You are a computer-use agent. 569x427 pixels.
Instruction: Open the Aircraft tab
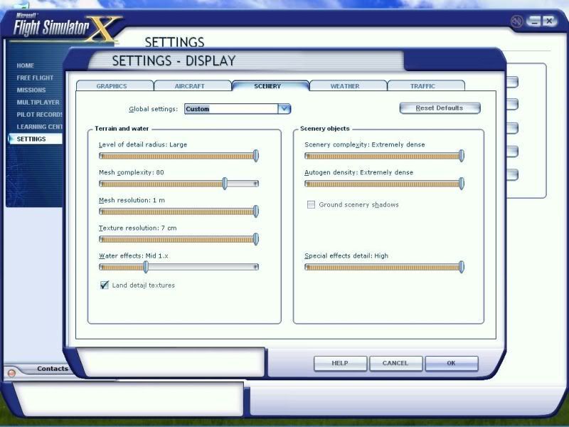190,86
